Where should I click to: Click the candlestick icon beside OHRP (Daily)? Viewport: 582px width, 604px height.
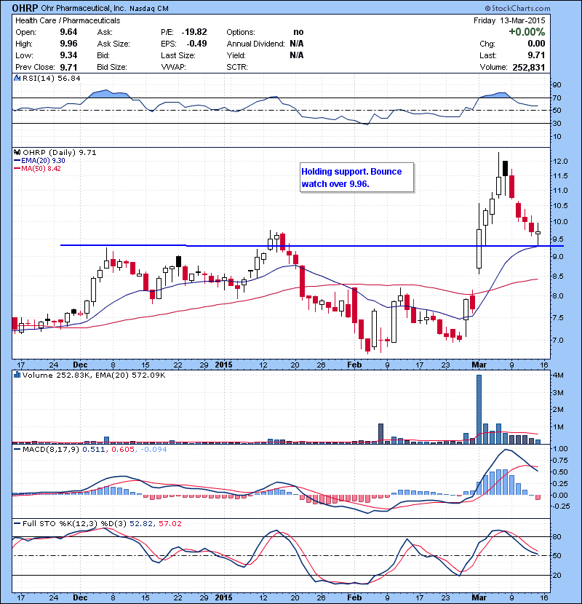click(17, 152)
